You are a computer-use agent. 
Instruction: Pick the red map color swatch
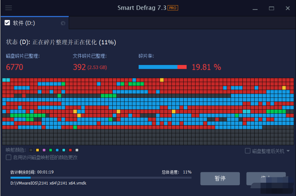click(71, 150)
